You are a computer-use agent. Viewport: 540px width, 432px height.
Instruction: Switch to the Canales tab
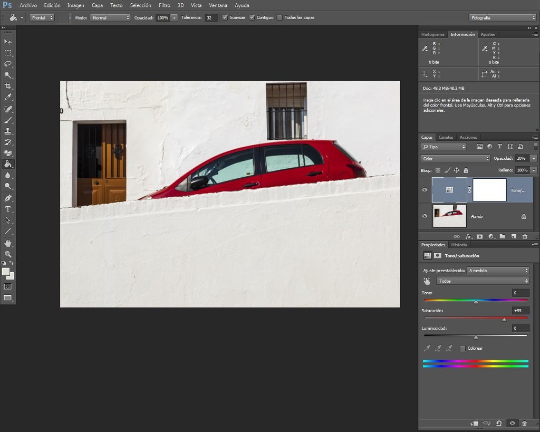[446, 137]
